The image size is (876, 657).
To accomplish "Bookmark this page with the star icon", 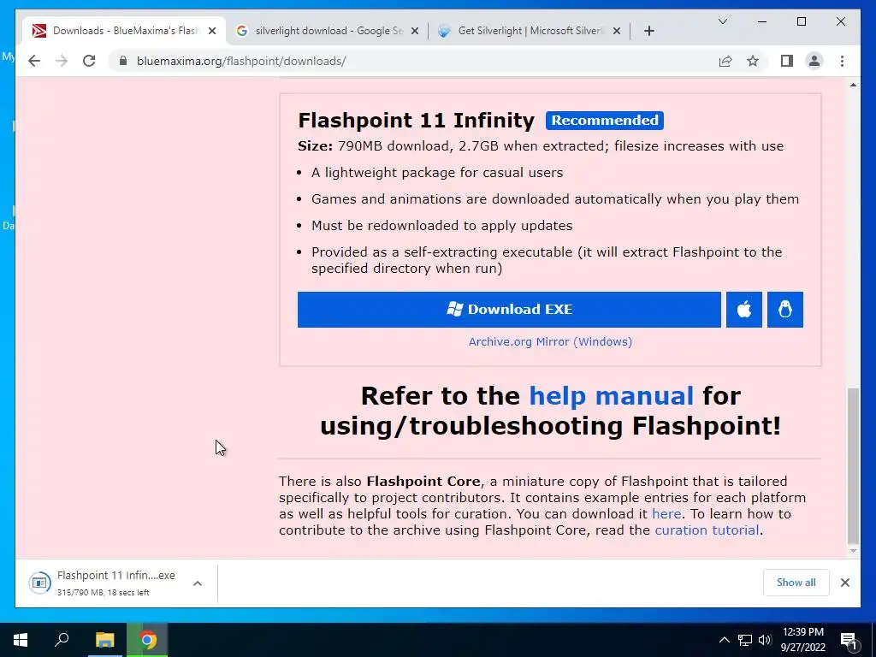I will 753,61.
